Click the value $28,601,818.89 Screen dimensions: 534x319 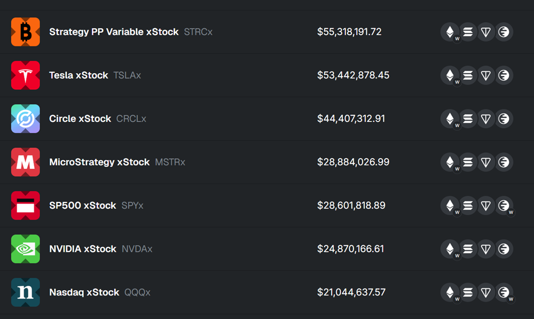tap(351, 206)
